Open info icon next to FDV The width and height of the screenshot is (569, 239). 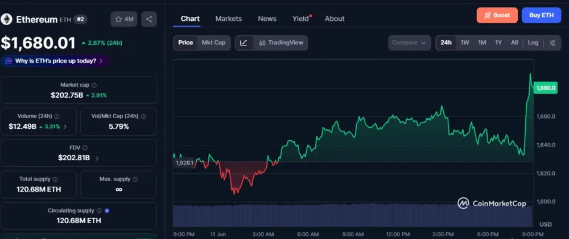point(85,148)
